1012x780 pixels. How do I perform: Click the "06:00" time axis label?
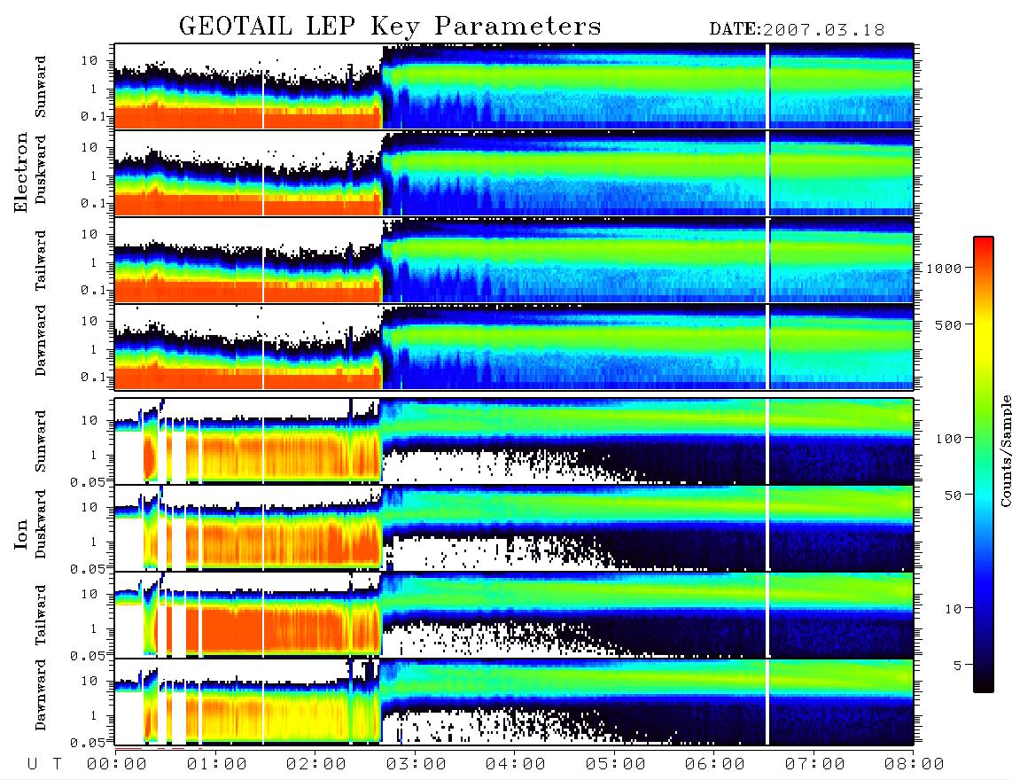point(715,765)
